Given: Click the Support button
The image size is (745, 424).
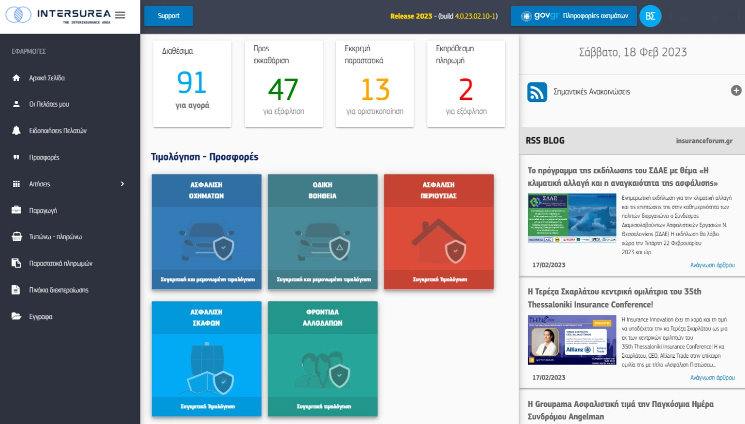Looking at the screenshot, I should (168, 16).
